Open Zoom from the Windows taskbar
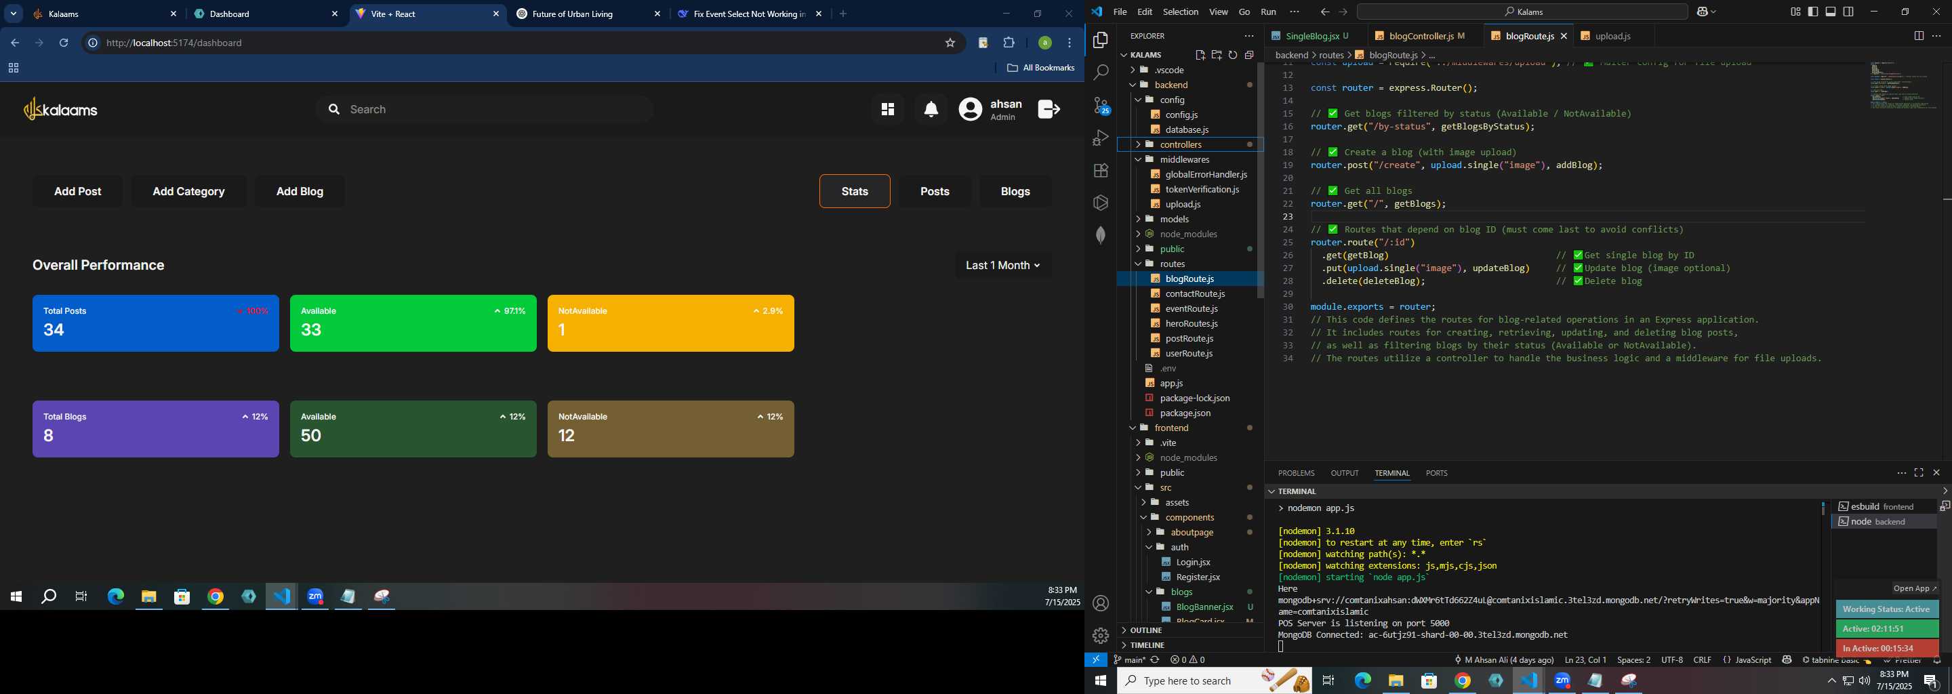Viewport: 1952px width, 694px height. pos(1562,680)
